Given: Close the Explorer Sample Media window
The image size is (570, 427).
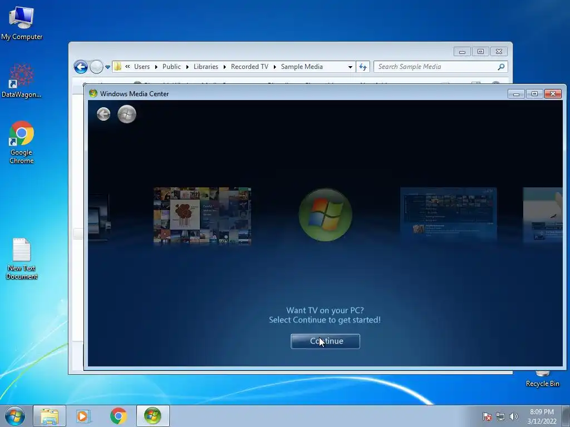Looking at the screenshot, I should click(x=499, y=52).
